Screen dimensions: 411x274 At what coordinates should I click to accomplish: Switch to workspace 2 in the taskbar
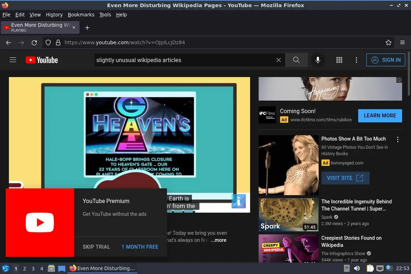[24, 269]
